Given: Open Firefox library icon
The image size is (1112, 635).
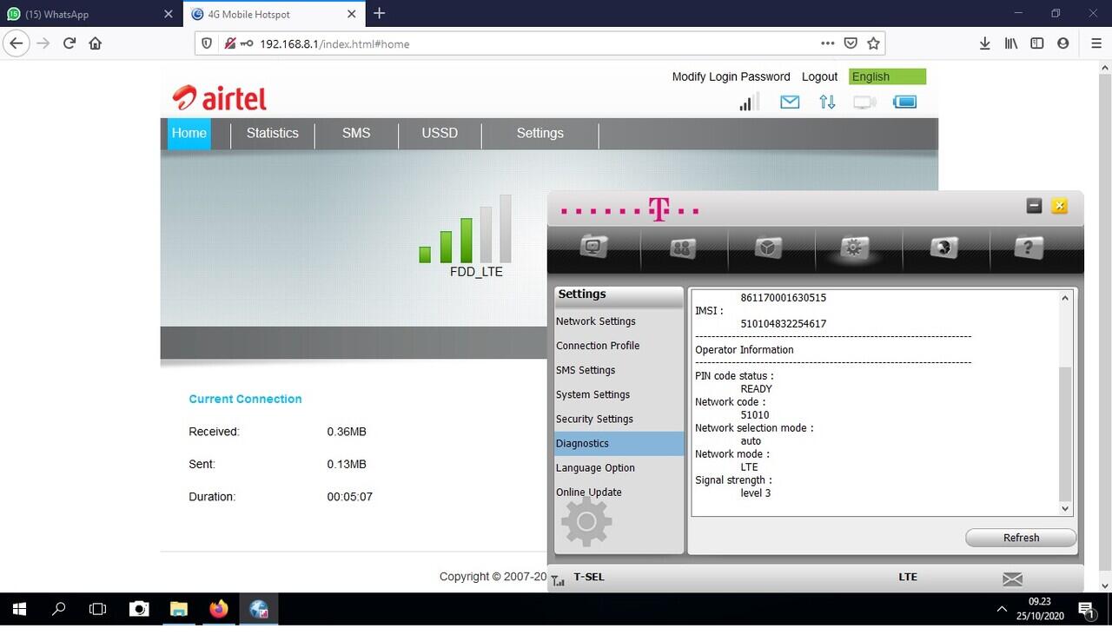Looking at the screenshot, I should (1010, 43).
